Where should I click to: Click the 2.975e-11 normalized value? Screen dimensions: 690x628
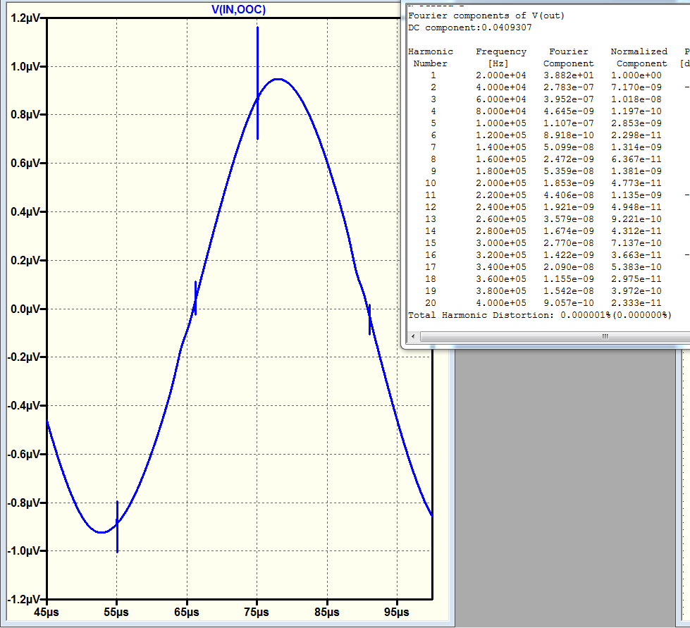[x=636, y=279]
